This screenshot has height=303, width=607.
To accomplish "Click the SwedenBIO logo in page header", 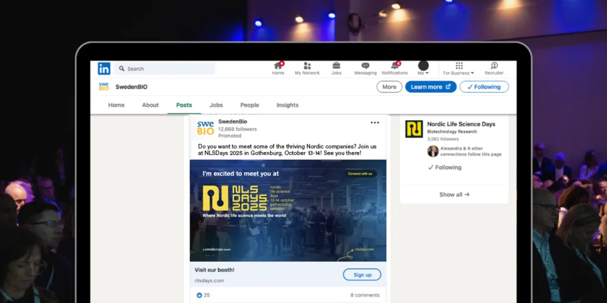I will [x=104, y=86].
